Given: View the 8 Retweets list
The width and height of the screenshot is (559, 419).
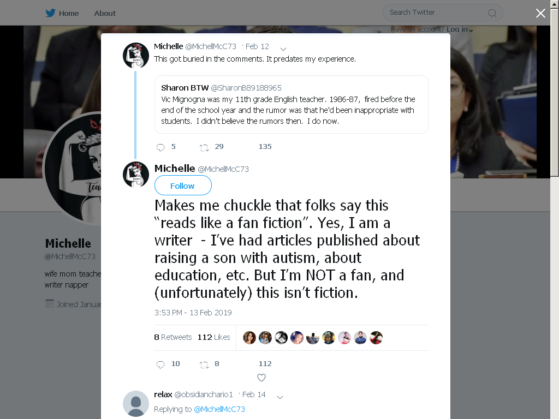Looking at the screenshot, I should pos(173,337).
